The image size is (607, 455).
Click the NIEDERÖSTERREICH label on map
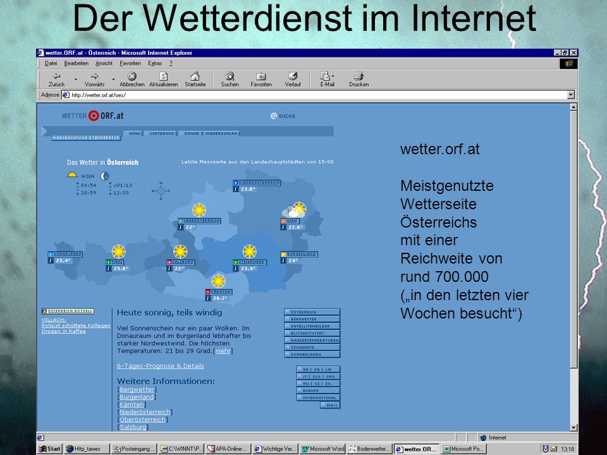(257, 183)
